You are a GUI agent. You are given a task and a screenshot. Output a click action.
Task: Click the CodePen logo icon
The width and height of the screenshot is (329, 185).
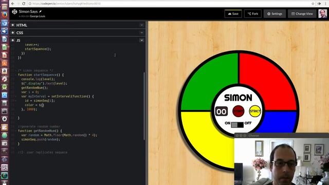[x=14, y=12]
